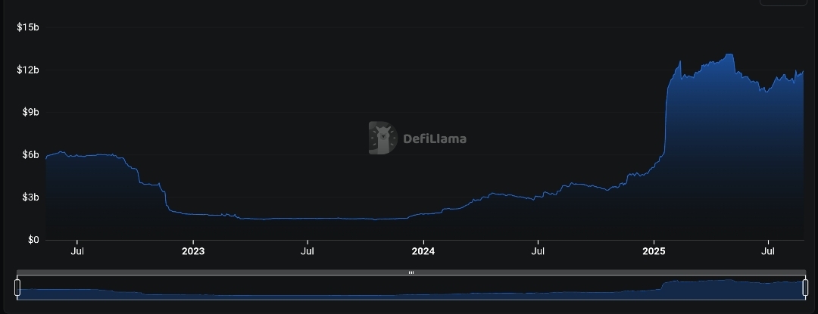The image size is (818, 314).
Task: Click the 2023 year label on the axis
Action: [193, 251]
